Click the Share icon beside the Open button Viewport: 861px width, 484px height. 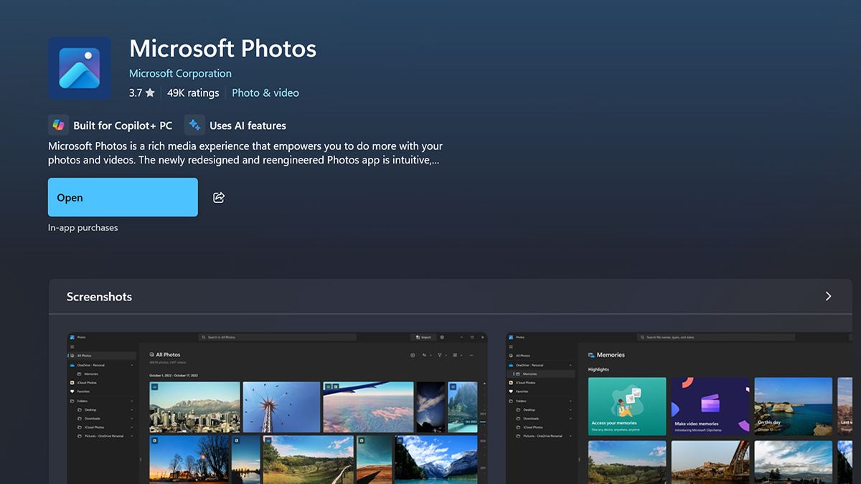[x=218, y=197]
